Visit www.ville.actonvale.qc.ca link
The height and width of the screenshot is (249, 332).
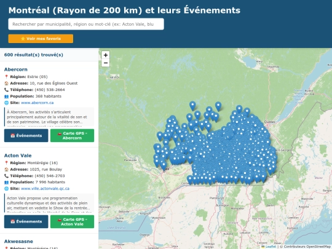pos(45,189)
